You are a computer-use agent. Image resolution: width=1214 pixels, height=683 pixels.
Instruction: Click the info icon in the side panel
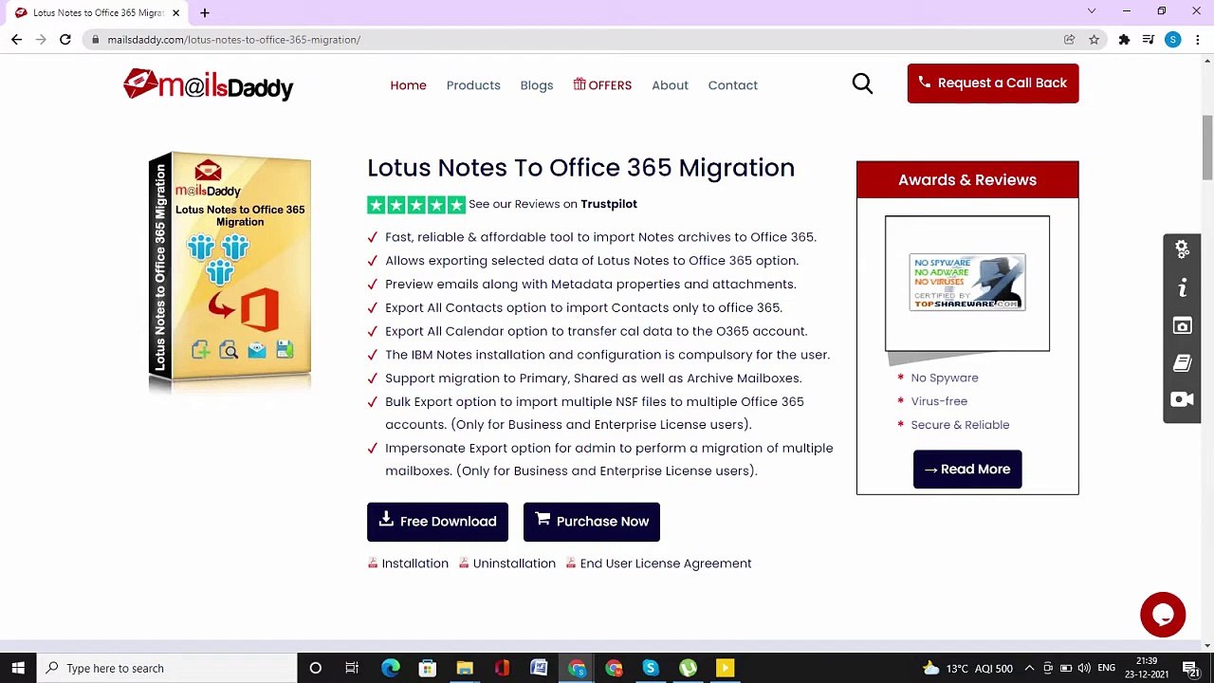(1182, 287)
